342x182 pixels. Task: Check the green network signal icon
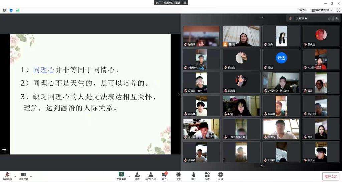pyautogui.click(x=18, y=10)
